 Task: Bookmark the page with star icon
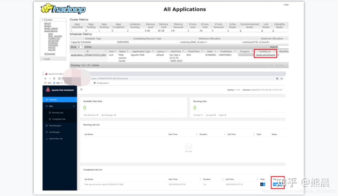[281, 78]
